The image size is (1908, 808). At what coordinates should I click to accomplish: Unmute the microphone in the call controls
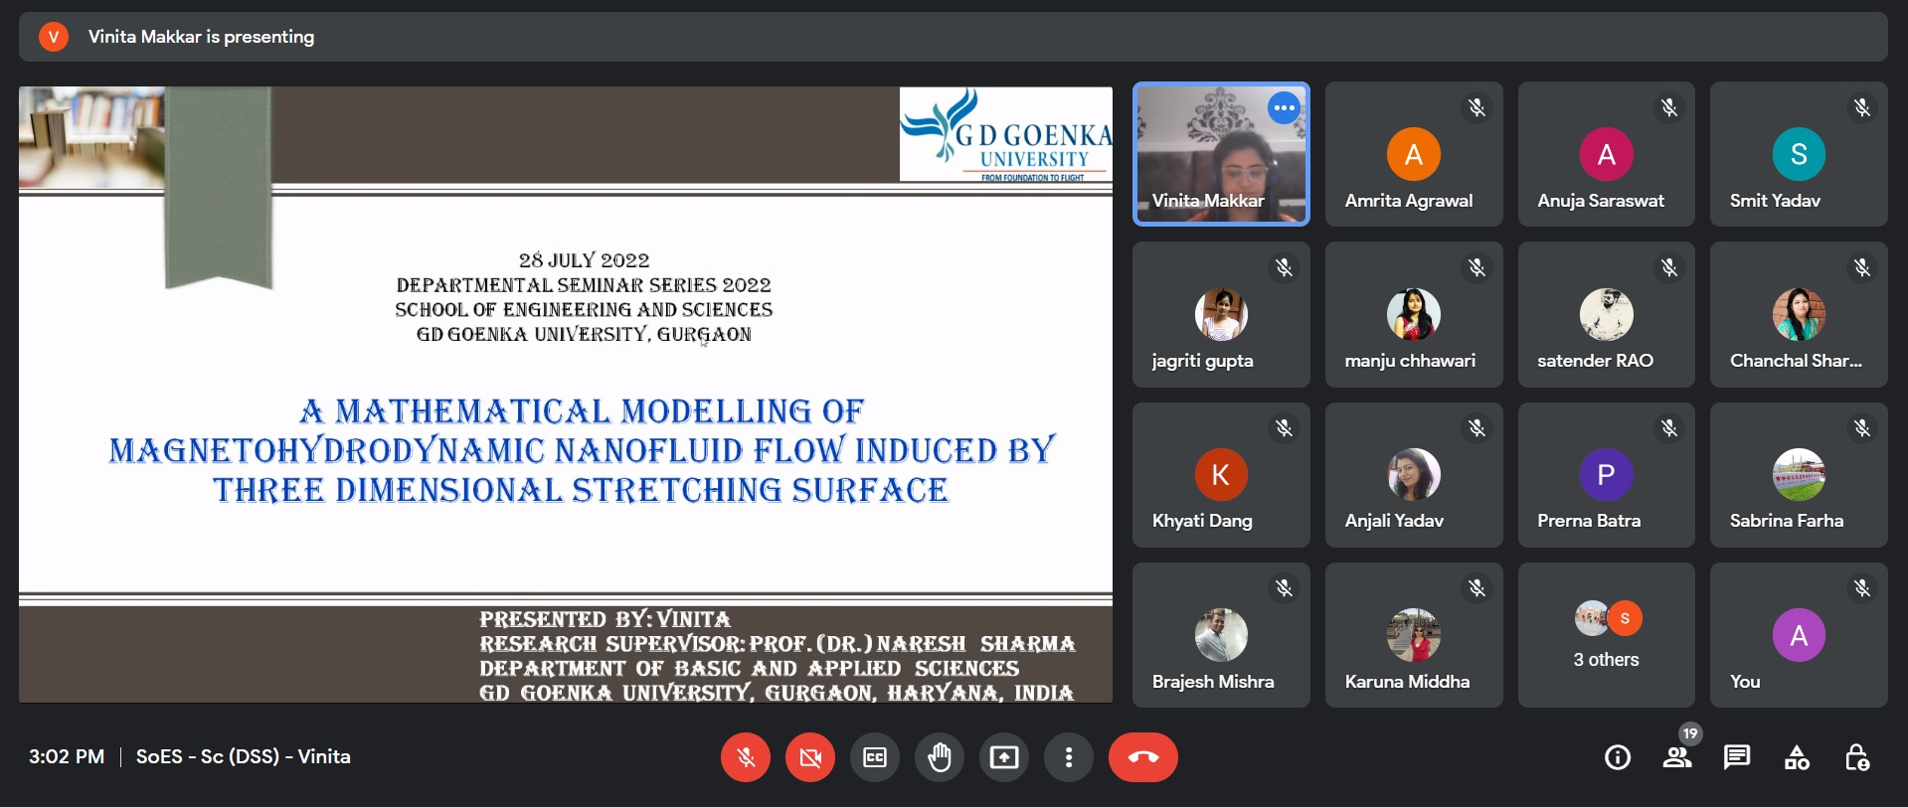click(x=745, y=757)
